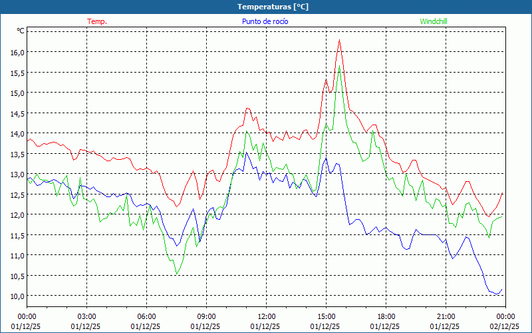Click the green Windchill legend label
Screen dimensions: 532x333
(434, 21)
